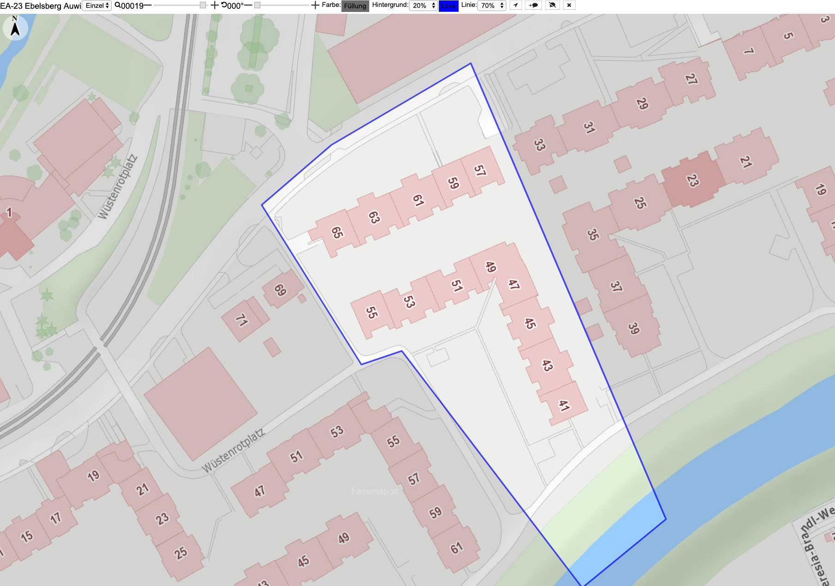Click the north compass arrow icon
Screen dimensions: 835x586
[15, 27]
